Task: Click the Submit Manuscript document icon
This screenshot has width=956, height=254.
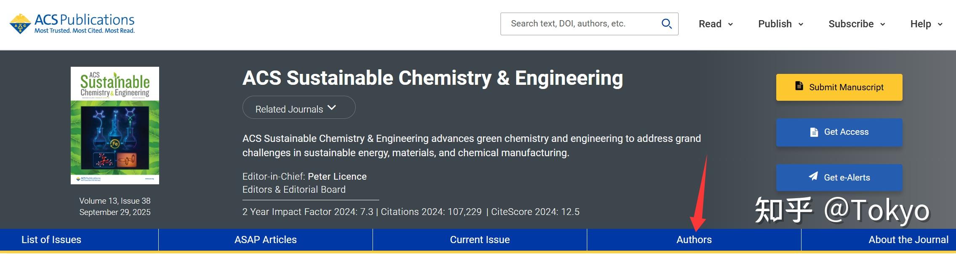Action: coord(799,86)
